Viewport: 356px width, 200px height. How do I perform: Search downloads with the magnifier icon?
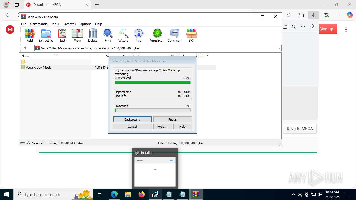click(x=294, y=27)
